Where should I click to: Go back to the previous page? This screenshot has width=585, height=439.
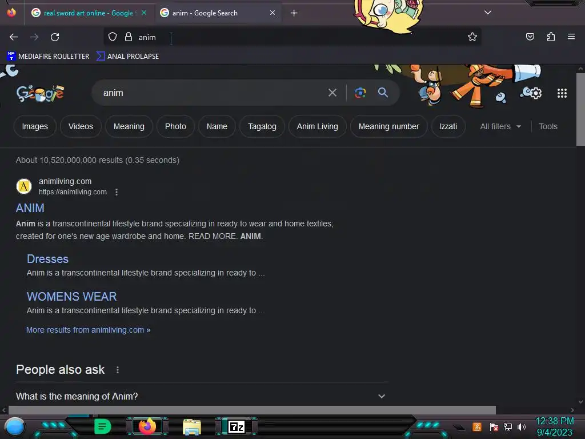click(x=14, y=37)
